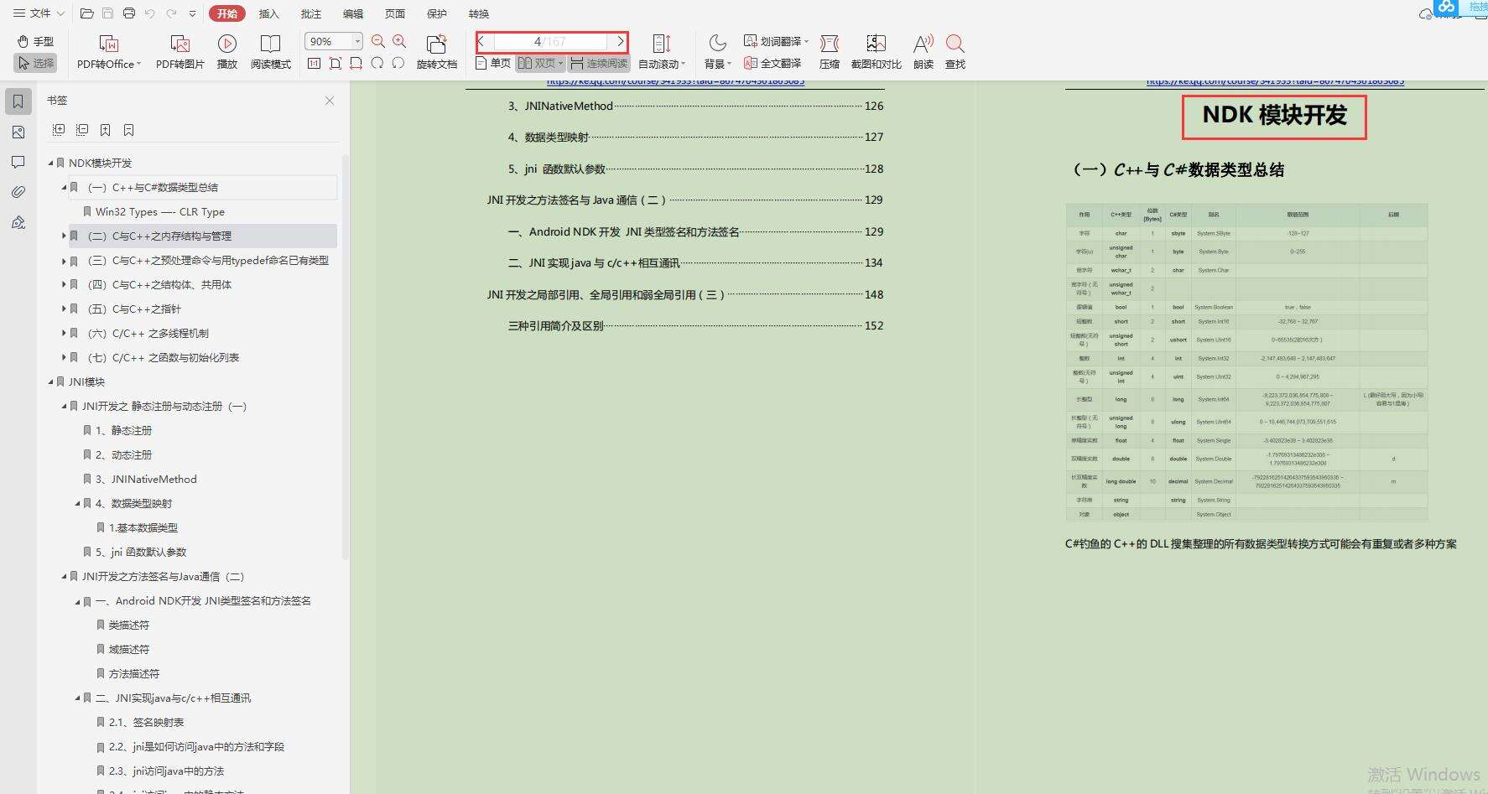
Task: Open 划词翻译 word translation dropdown
Action: [776, 41]
